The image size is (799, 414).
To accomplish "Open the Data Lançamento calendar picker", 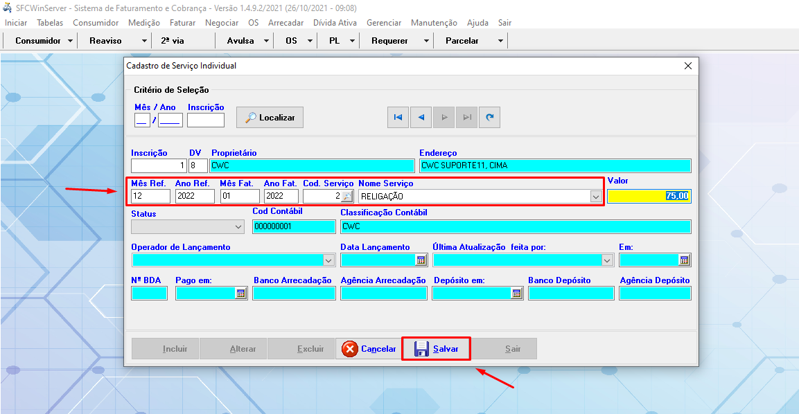I will pos(421,260).
